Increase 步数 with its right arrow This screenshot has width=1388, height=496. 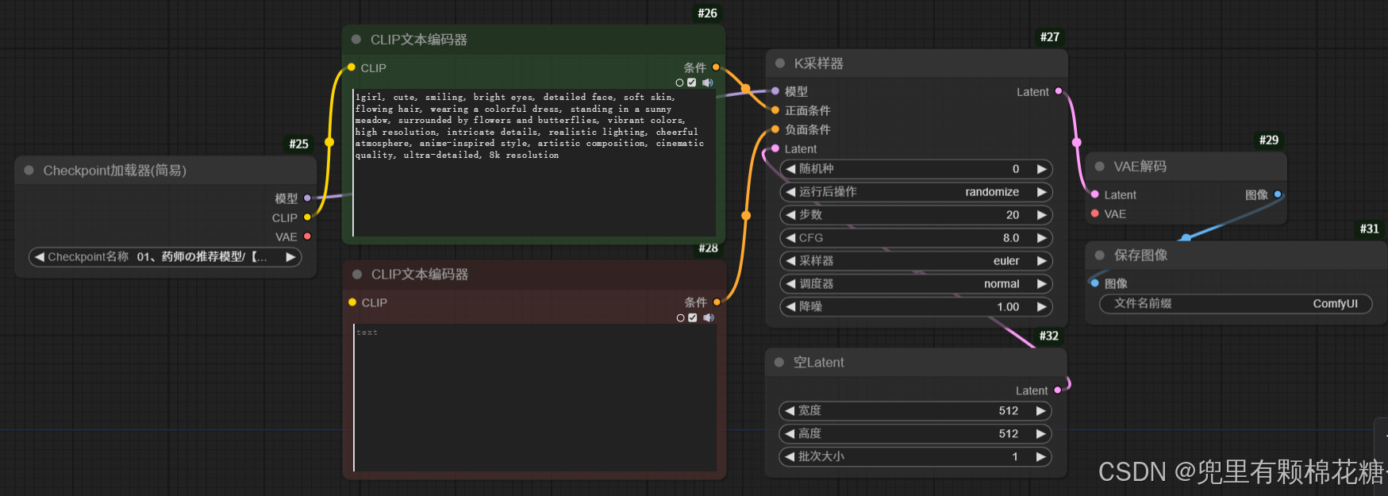(1042, 215)
